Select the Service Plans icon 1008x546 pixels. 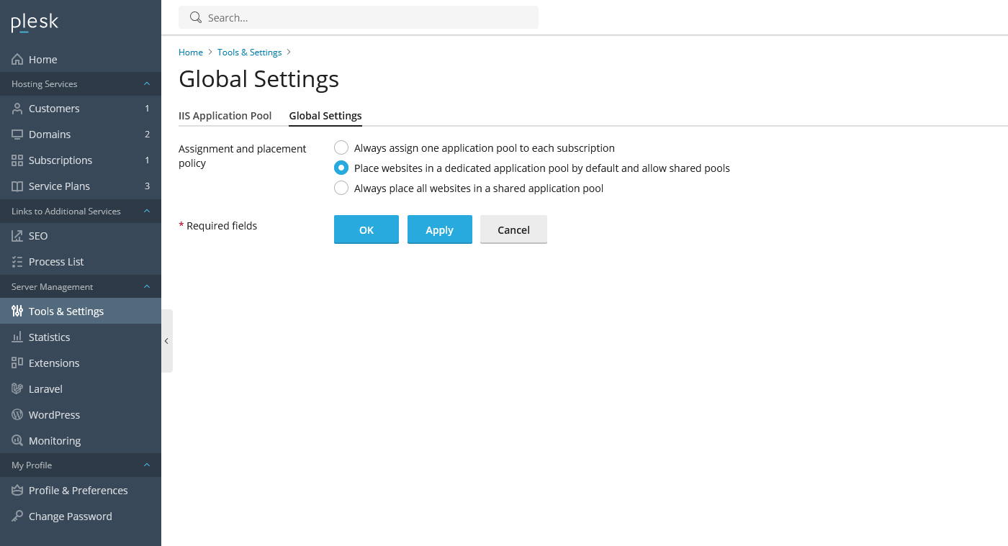click(x=16, y=186)
